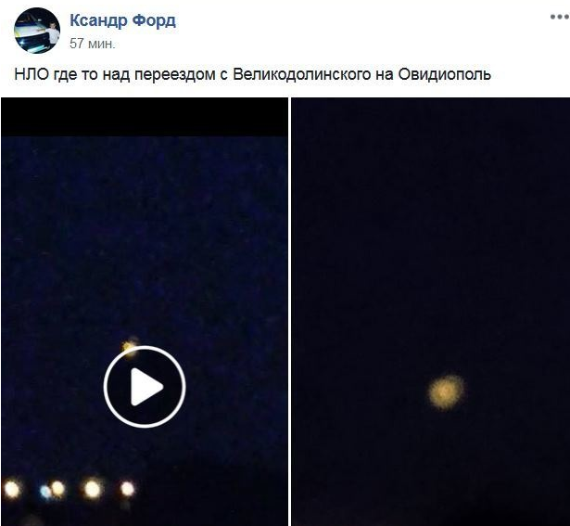Screen dimensions: 570x526
Task: Click the black letterbox bar above video
Action: tap(145, 117)
